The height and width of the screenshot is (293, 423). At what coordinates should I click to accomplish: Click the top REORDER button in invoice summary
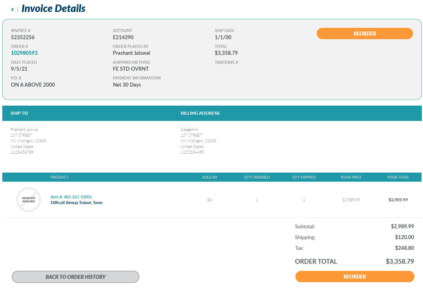(x=365, y=34)
